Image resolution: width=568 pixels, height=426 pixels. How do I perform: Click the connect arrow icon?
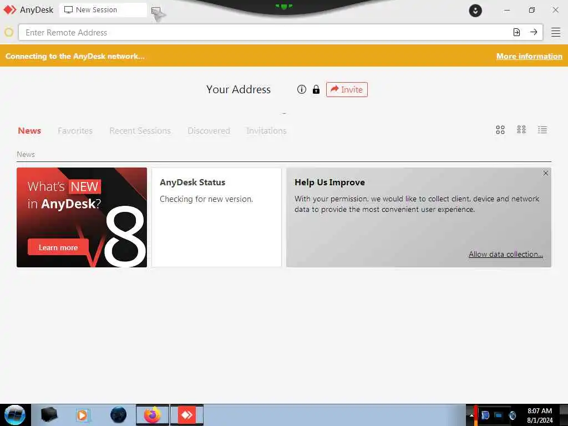[x=534, y=32]
